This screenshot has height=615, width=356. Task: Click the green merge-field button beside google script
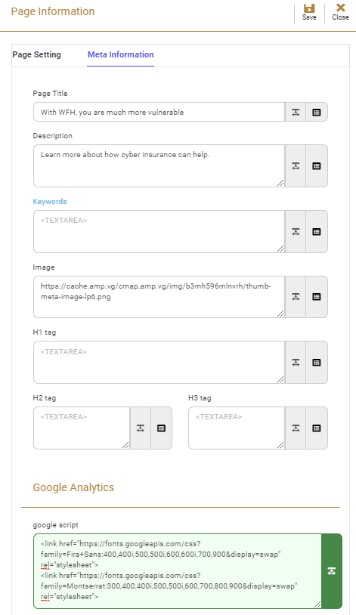(x=332, y=571)
